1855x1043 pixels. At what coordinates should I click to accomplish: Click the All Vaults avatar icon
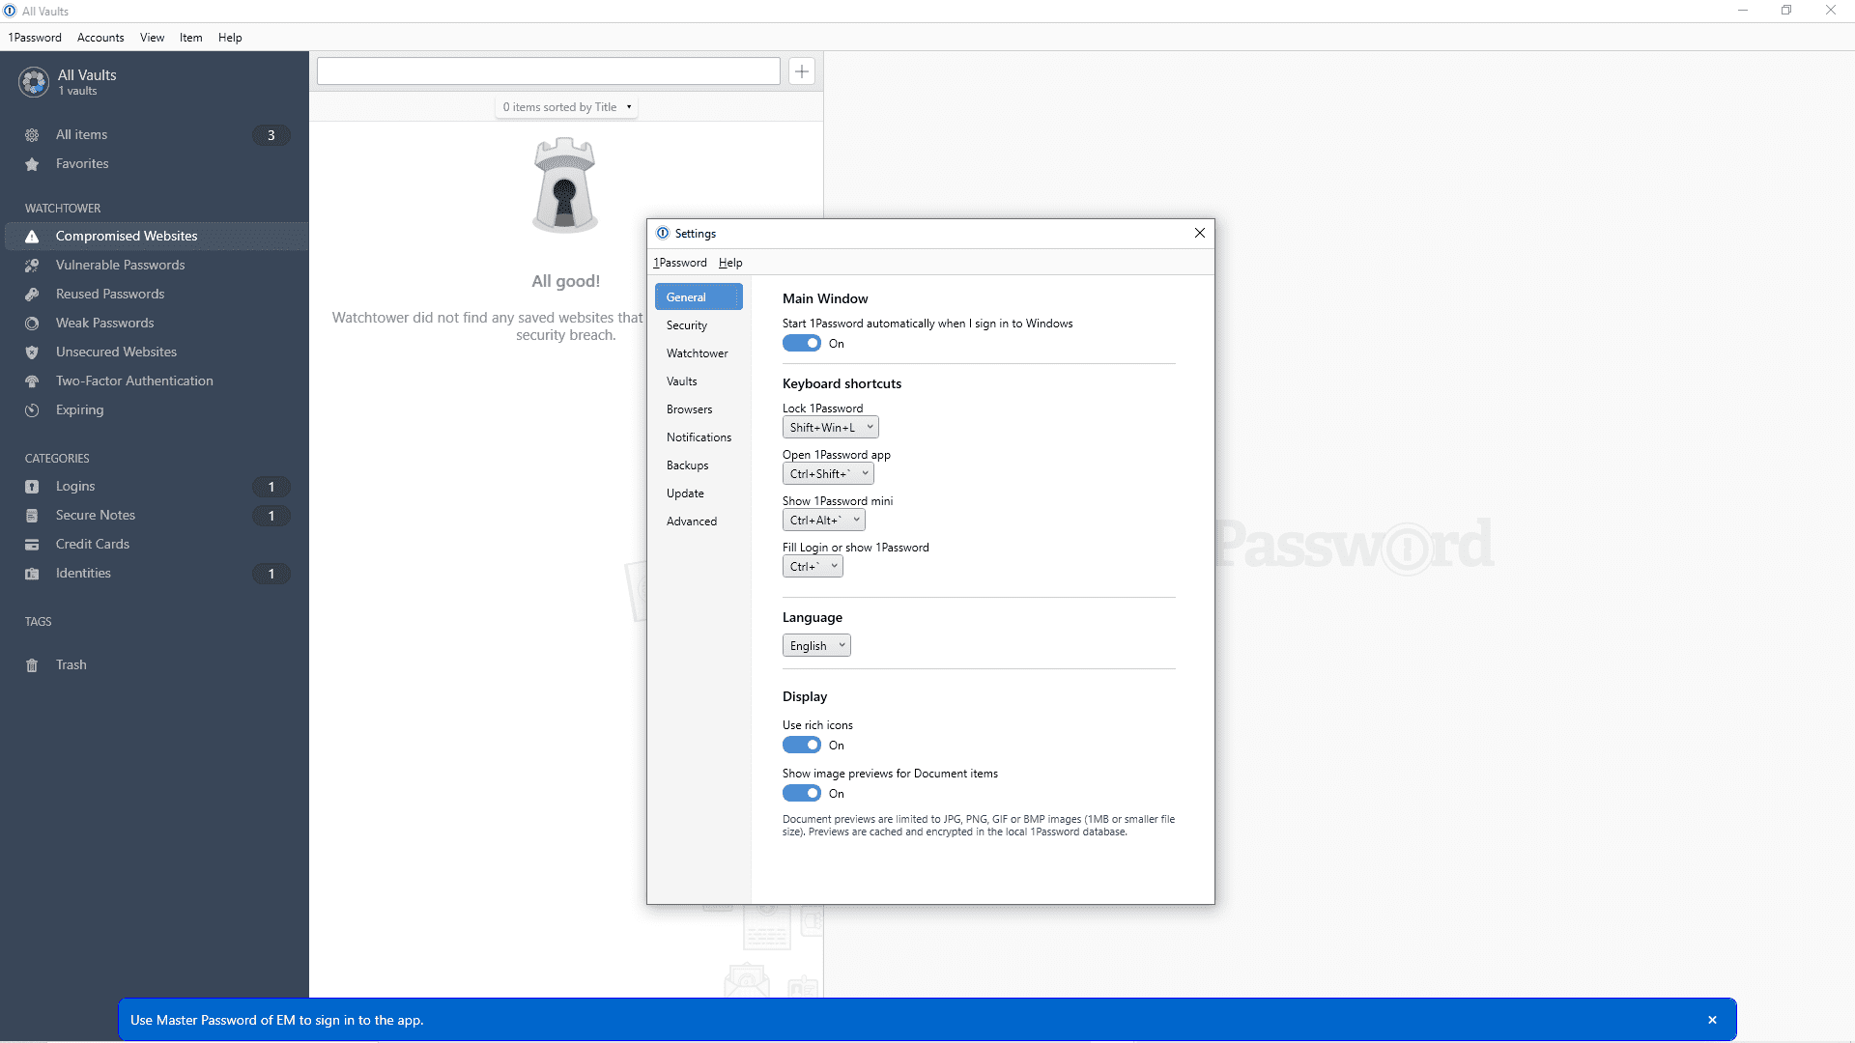pyautogui.click(x=34, y=82)
